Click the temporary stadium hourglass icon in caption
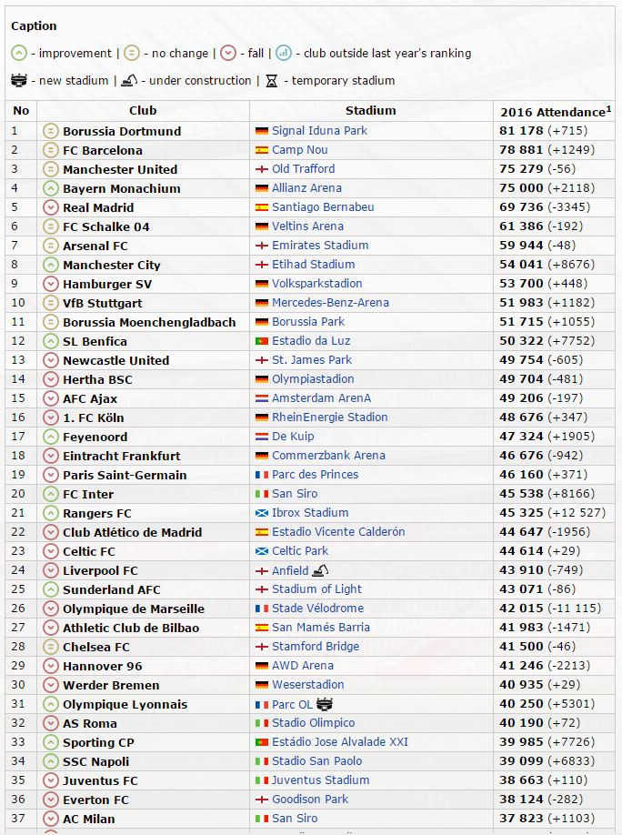Image resolution: width=622 pixels, height=835 pixels. point(272,81)
